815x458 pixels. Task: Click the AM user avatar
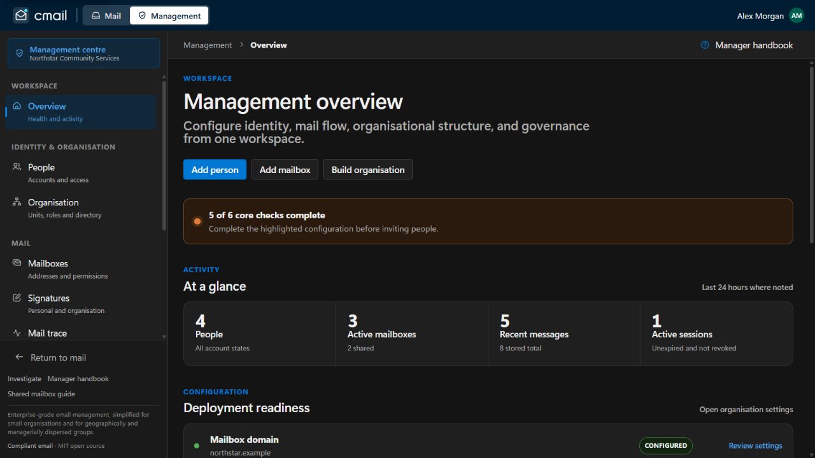(x=797, y=15)
